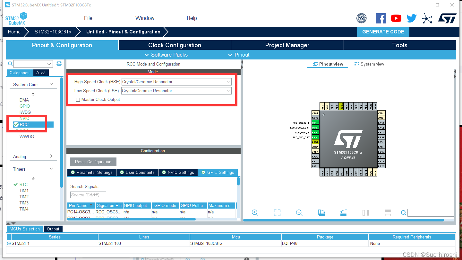
Task: Click the horizontal split view icon
Action: click(388, 212)
